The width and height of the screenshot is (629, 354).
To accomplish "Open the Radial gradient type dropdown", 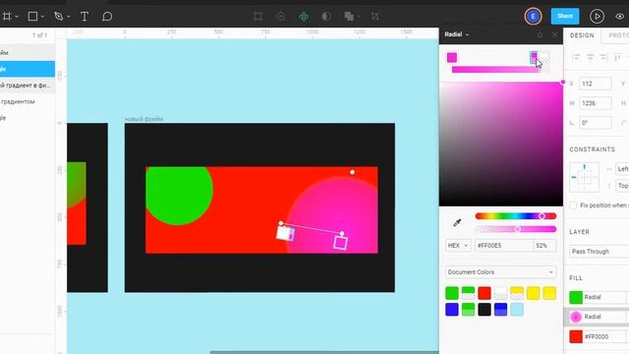I will pyautogui.click(x=456, y=34).
